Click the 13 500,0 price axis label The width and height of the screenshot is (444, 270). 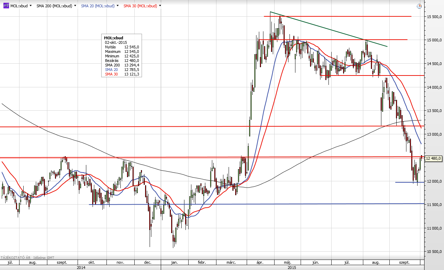(x=434, y=111)
